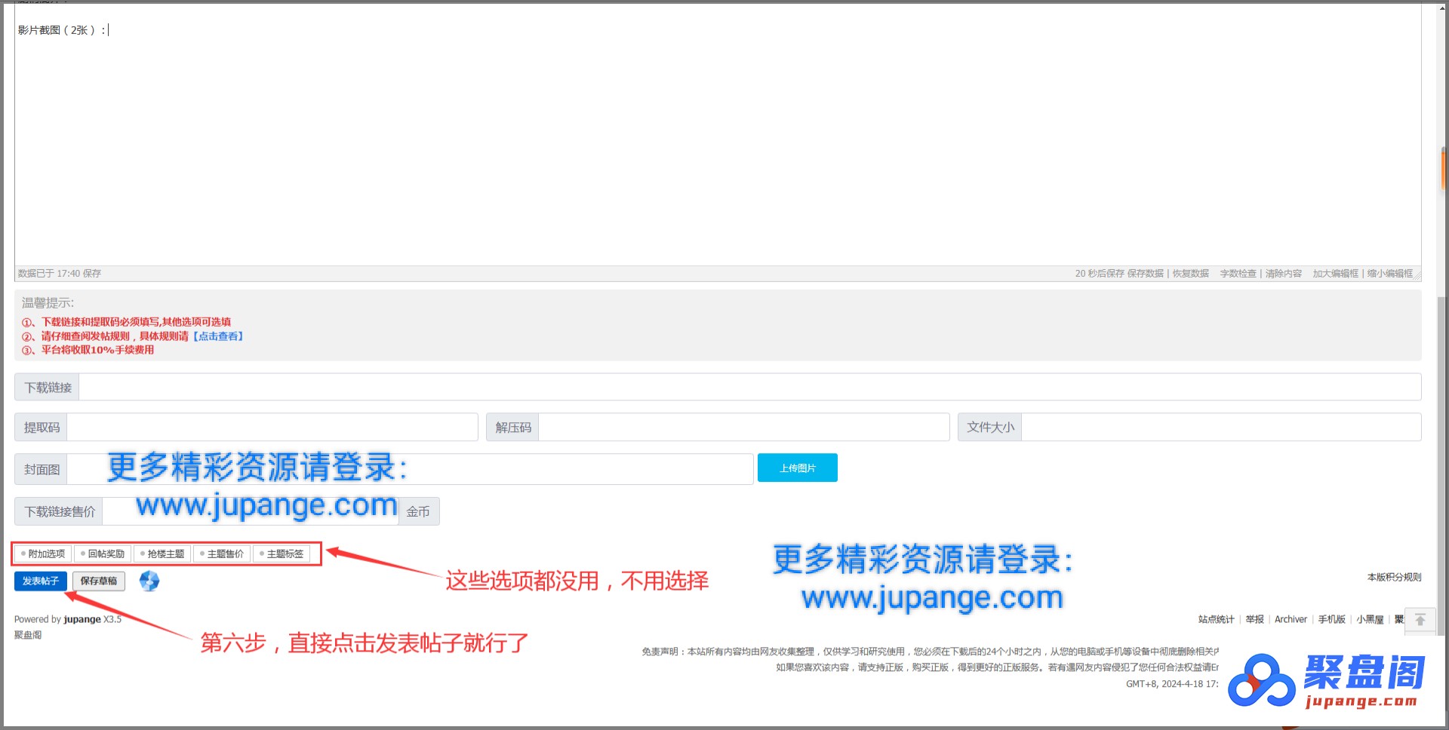
Task: Focus the 解压码 input field
Action: click(x=743, y=427)
